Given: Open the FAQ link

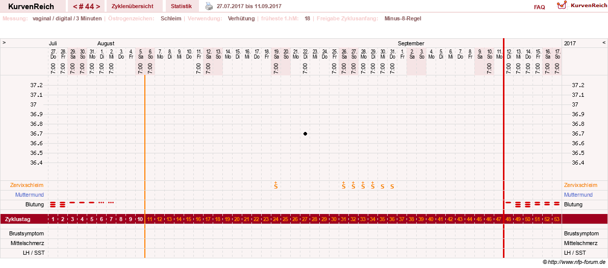Looking at the screenshot, I should coord(539,7).
